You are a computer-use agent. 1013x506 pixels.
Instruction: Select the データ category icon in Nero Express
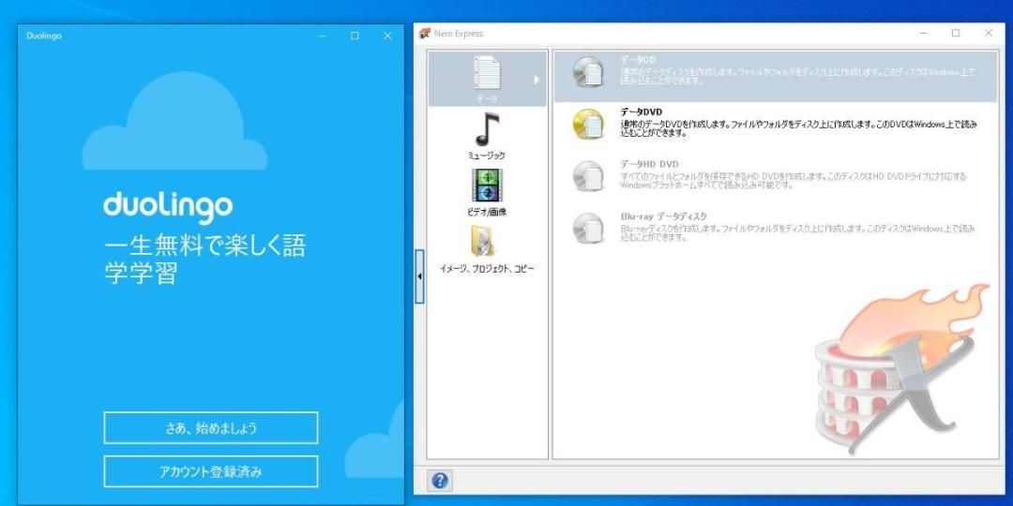click(x=487, y=72)
